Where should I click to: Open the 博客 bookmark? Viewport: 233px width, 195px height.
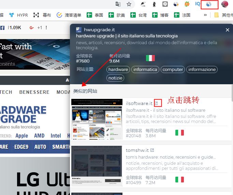coord(160,15)
